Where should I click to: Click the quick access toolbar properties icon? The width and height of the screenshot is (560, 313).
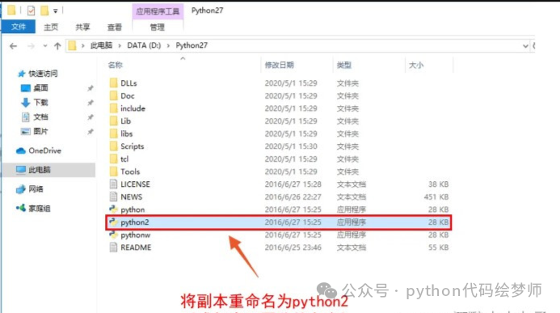click(x=31, y=11)
